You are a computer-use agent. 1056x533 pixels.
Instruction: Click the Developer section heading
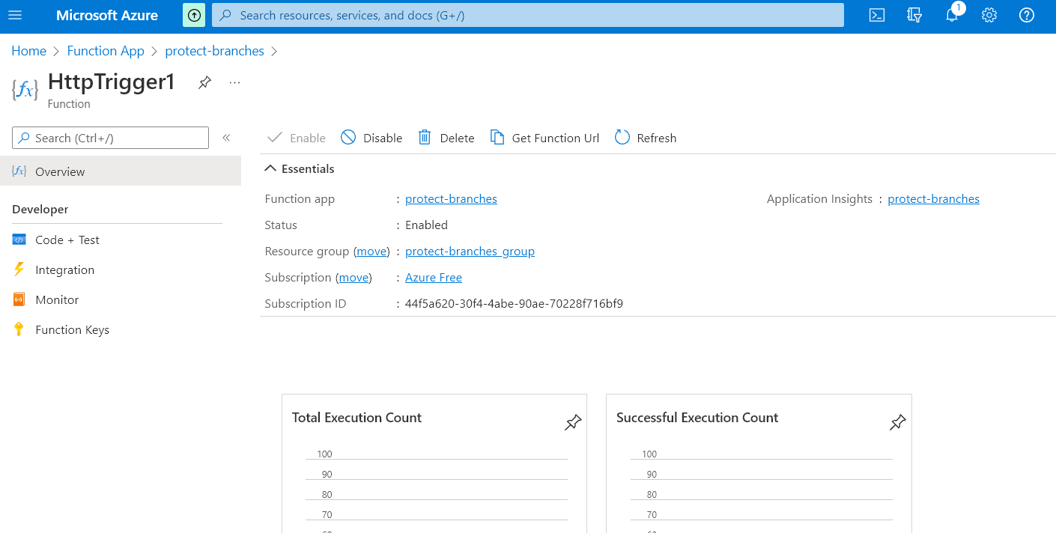tap(40, 210)
